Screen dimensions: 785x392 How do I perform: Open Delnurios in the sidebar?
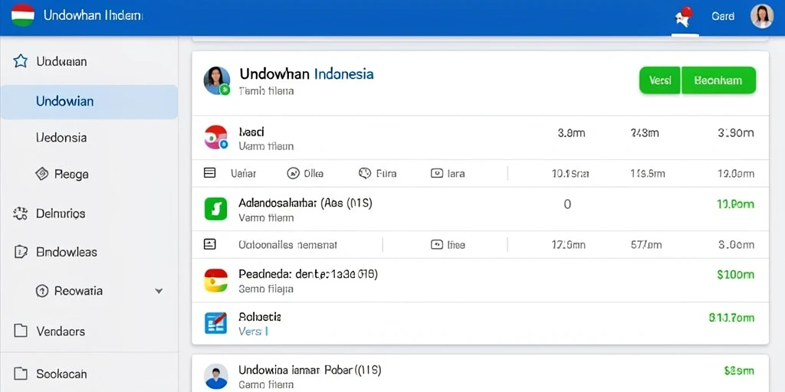coord(61,214)
